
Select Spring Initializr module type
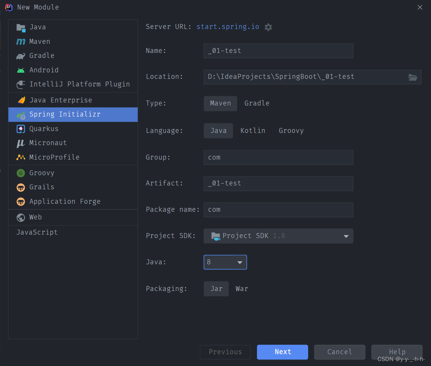73,115
